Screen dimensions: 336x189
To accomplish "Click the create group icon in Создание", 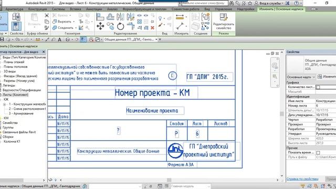I will 205,17.
